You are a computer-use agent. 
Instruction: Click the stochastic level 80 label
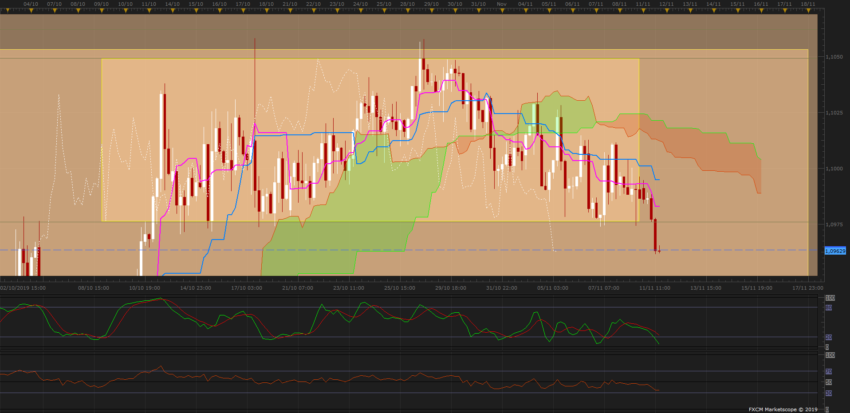(829, 307)
